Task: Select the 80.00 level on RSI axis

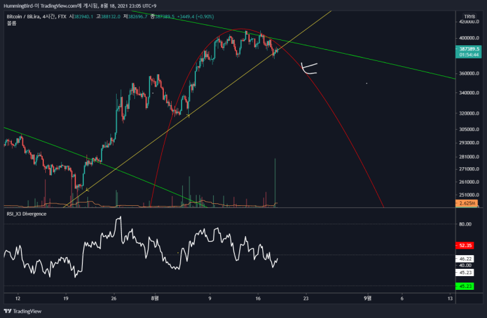Action: click(465, 224)
